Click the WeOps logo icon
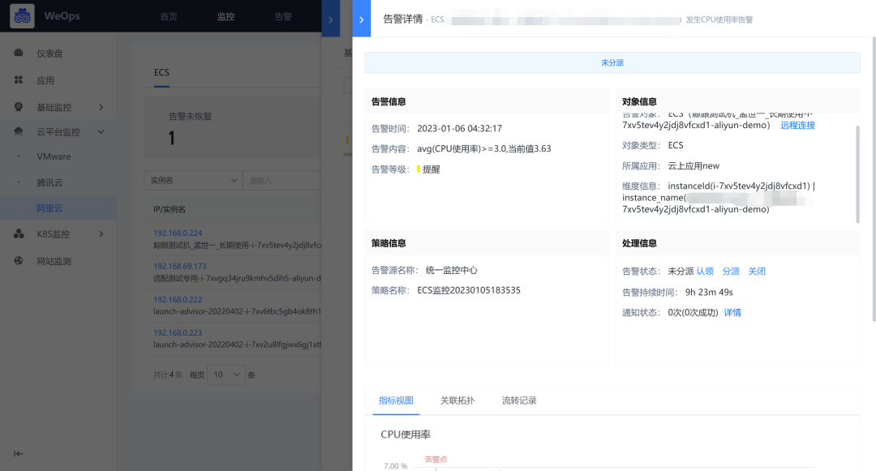 coord(21,15)
